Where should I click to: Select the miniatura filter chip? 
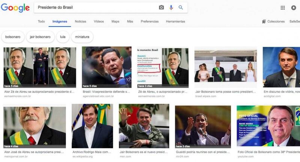[x=82, y=37]
